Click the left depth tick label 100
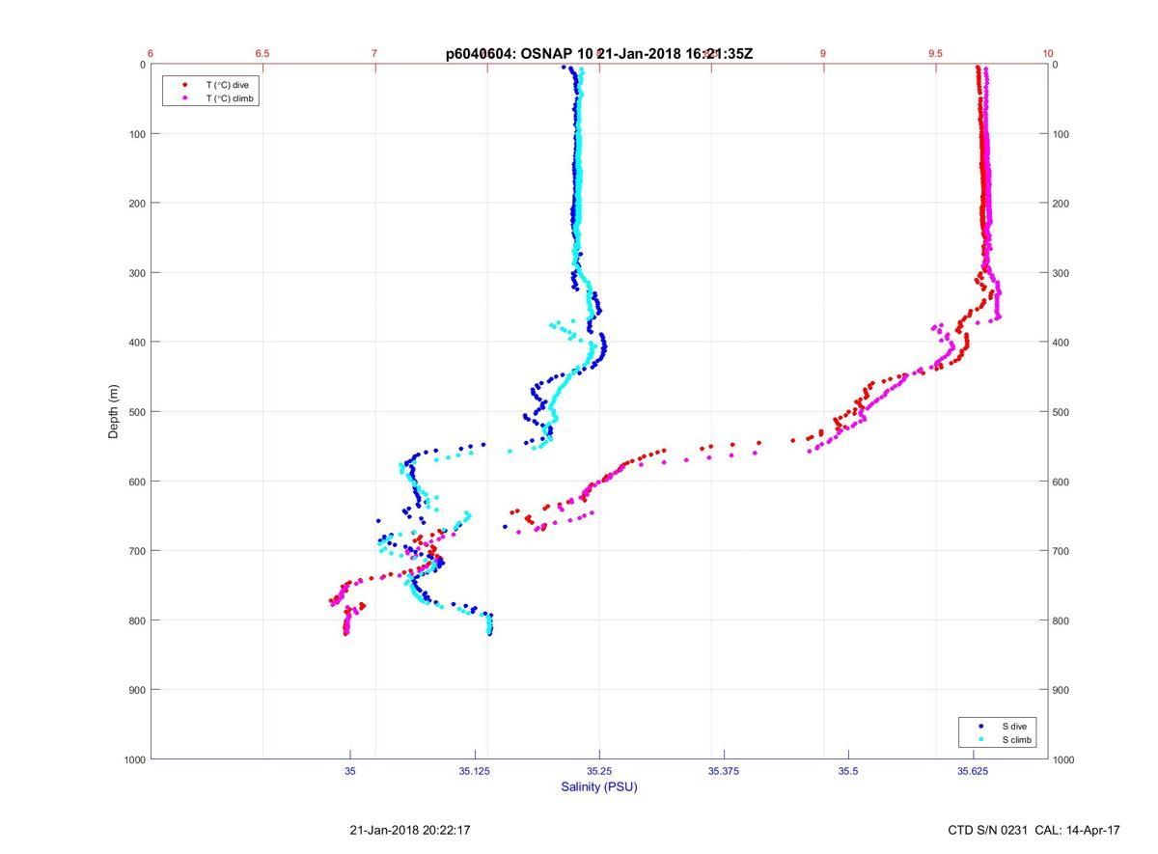 [136, 134]
